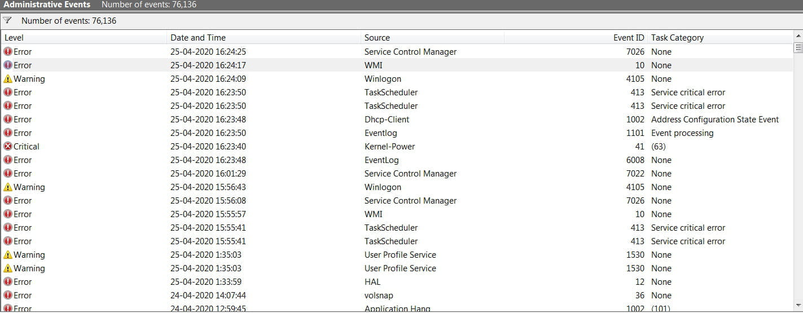Click the Dhcp-Client error icon
803x313 pixels.
tap(8, 120)
